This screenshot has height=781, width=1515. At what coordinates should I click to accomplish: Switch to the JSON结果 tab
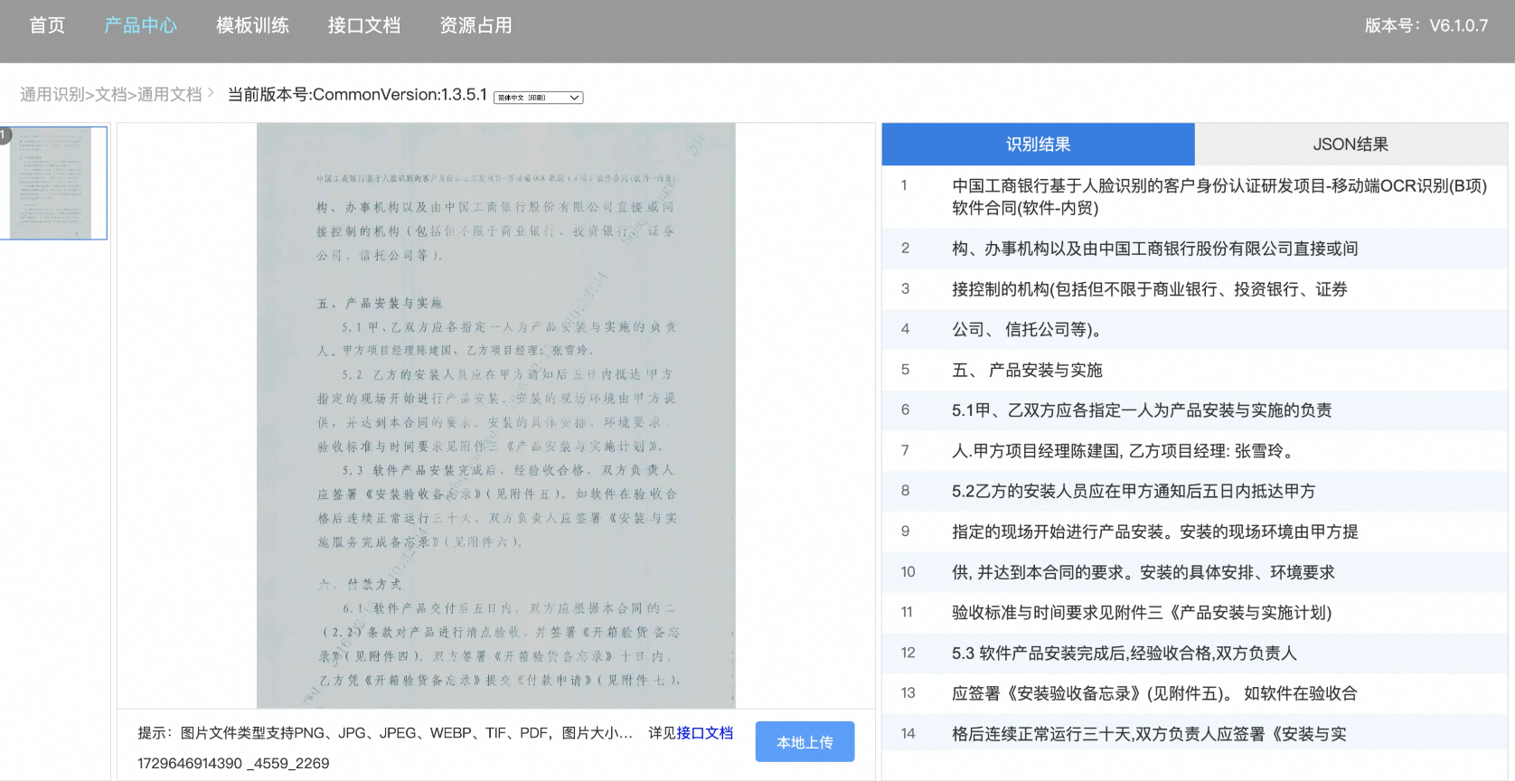1350,145
